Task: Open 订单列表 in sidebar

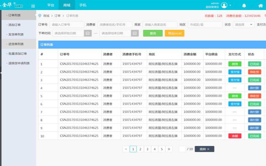Action: [19, 15]
